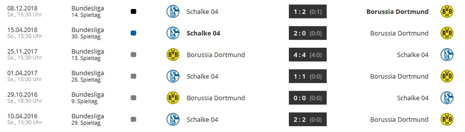
Task: Click the blue indicator square for 15.04.2018
Action: pos(133,33)
